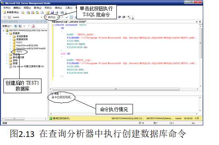
Task: Open the 文件 (File) menu
Action: [x=7, y=8]
